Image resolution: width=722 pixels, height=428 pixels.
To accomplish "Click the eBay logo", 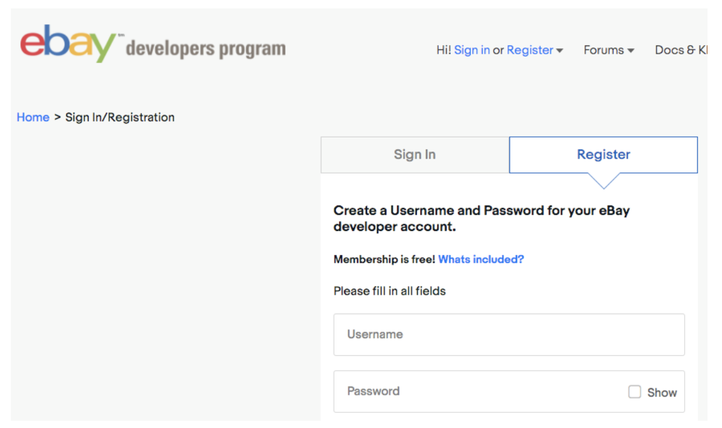I will (68, 43).
